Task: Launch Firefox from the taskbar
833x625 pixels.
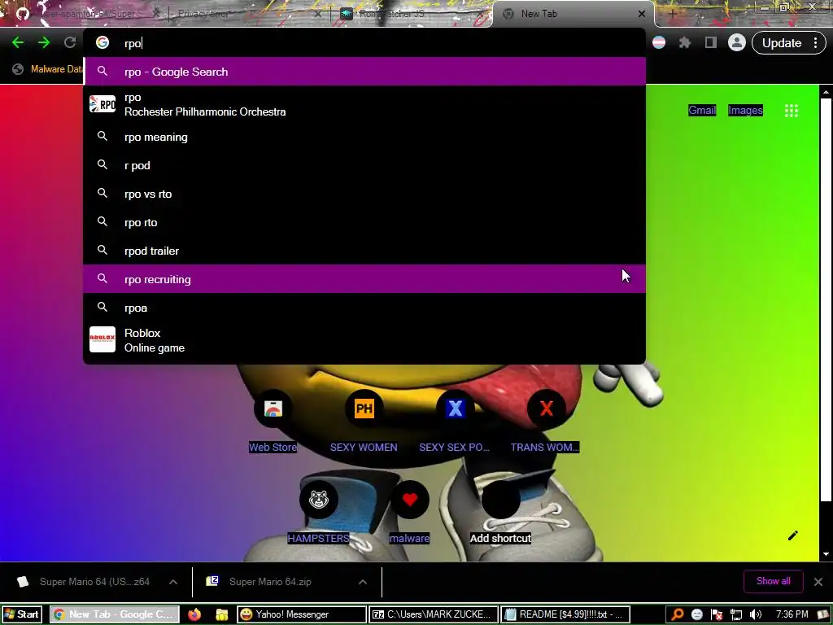Action: [x=194, y=614]
